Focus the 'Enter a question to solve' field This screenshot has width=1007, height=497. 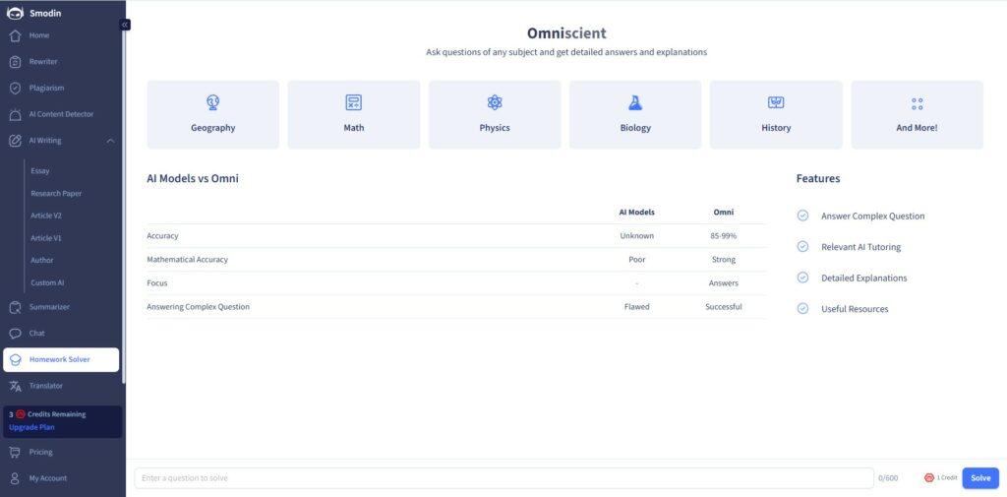(x=504, y=478)
